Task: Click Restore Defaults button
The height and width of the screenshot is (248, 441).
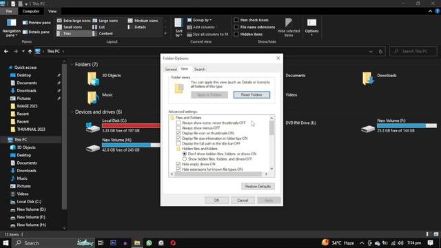Action: (x=258, y=187)
